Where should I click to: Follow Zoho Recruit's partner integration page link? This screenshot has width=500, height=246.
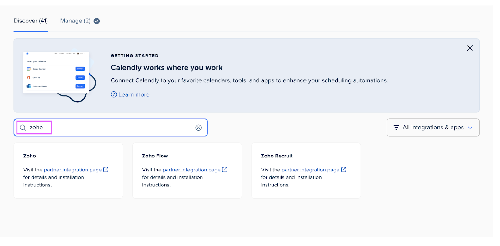point(310,170)
